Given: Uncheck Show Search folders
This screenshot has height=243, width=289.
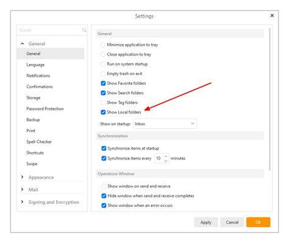Looking at the screenshot, I should 103,93.
